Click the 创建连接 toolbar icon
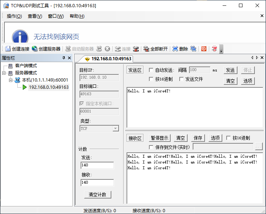Viewport: 266px width, 214px height. click(x=8, y=49)
